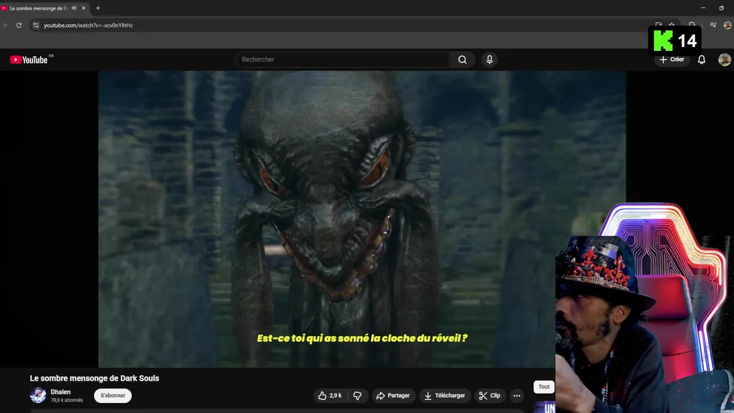Image resolution: width=734 pixels, height=413 pixels.
Task: Go forward with browser arrow
Action: pyautogui.click(x=5, y=25)
